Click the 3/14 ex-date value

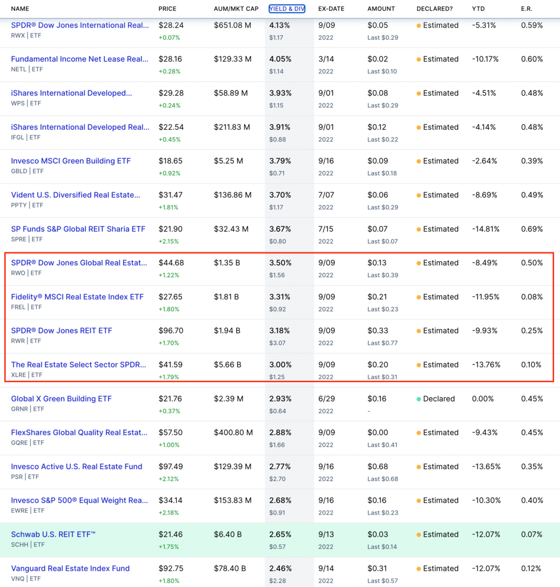point(327,59)
